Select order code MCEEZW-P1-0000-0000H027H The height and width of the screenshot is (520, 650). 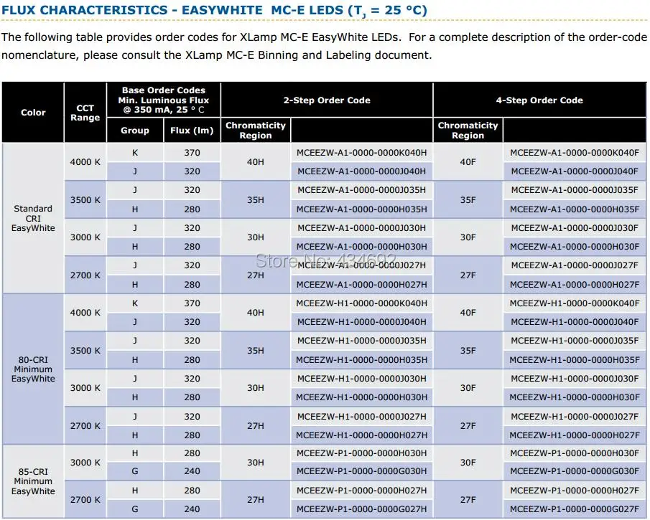point(361,491)
